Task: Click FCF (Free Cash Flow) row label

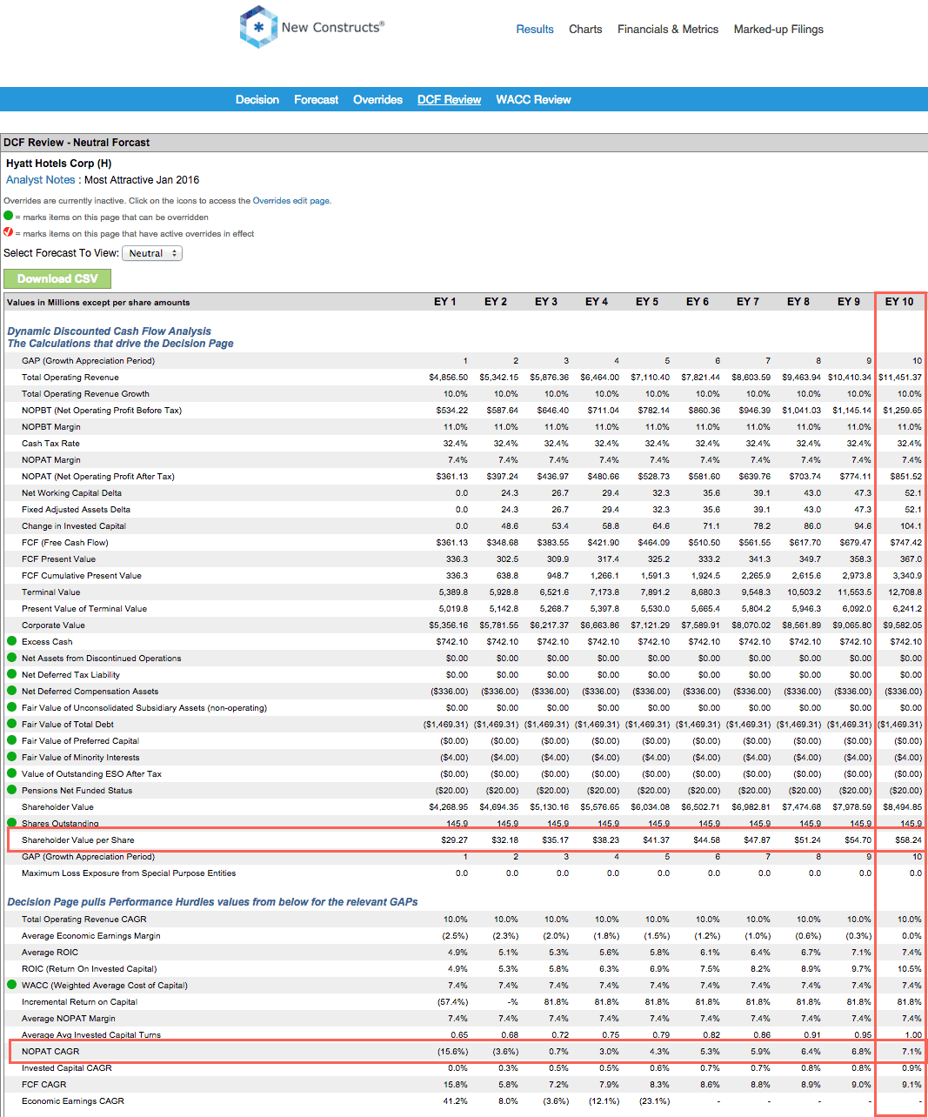Action: click(x=65, y=542)
